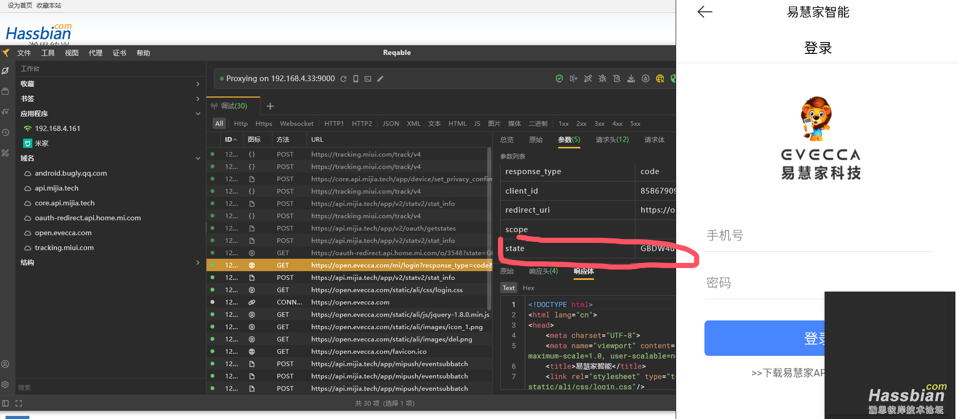Sort the list by ID column

(231, 140)
